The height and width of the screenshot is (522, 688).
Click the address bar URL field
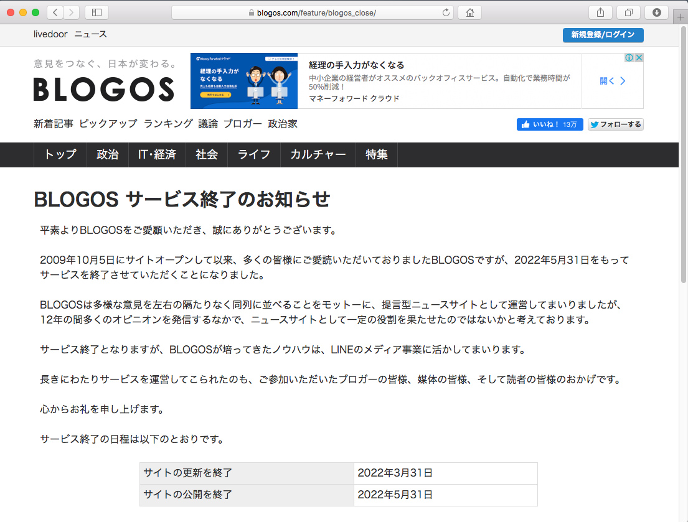[x=311, y=12]
